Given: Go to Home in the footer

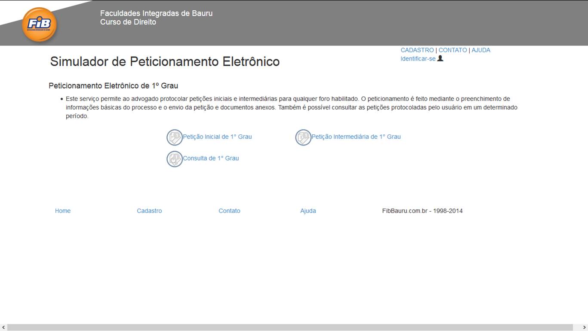Looking at the screenshot, I should tap(63, 211).
